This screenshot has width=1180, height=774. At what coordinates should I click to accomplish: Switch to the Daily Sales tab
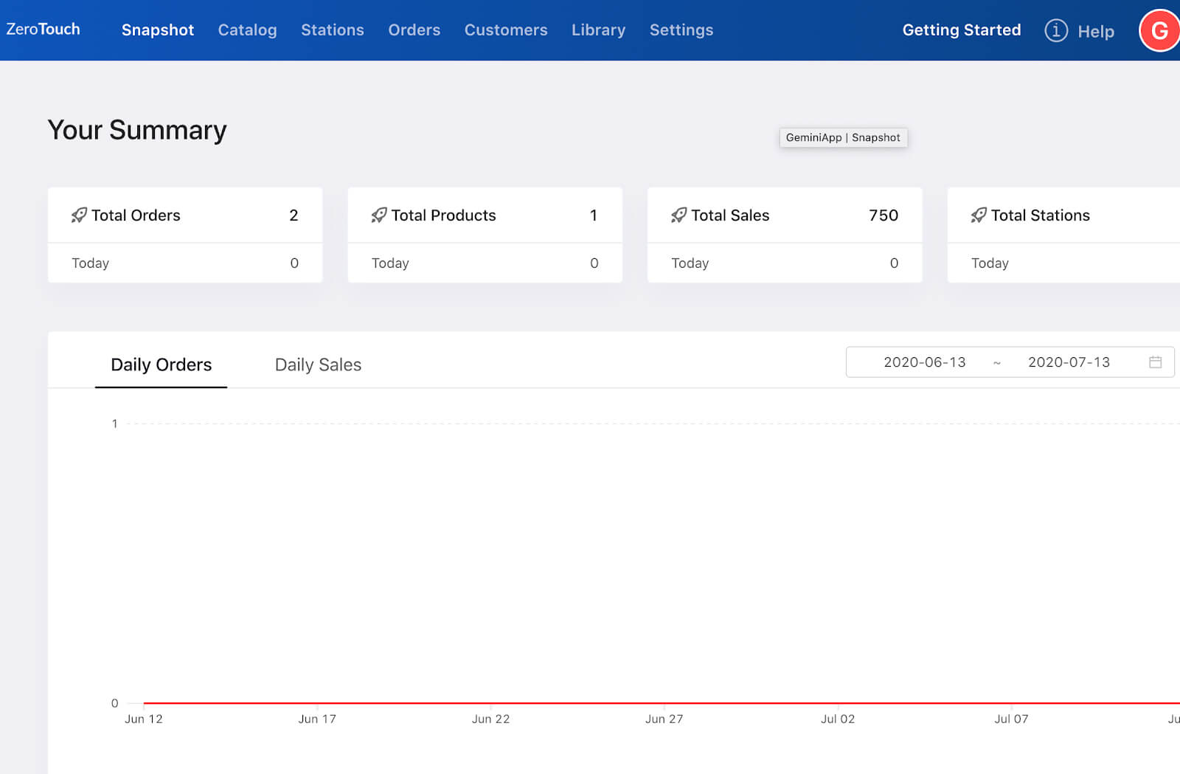point(318,364)
